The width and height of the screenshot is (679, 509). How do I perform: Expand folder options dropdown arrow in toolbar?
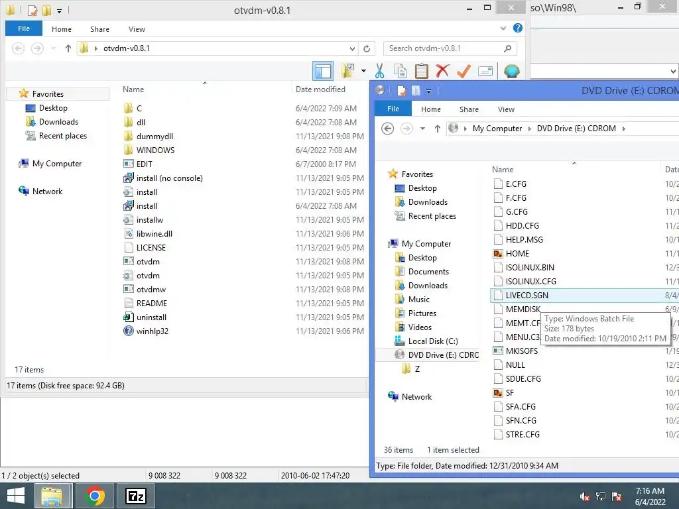pyautogui.click(x=363, y=71)
